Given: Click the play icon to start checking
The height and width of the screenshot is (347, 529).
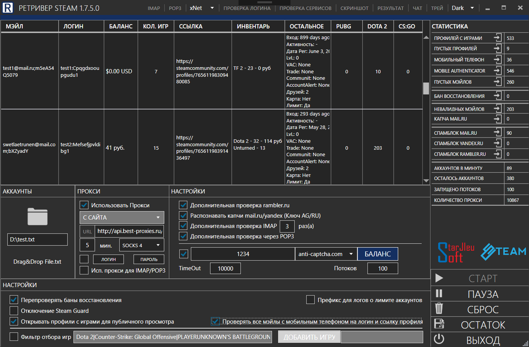Looking at the screenshot, I should tap(439, 278).
